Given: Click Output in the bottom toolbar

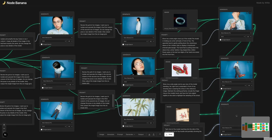Looking at the screenshot, I should coord(141,134).
